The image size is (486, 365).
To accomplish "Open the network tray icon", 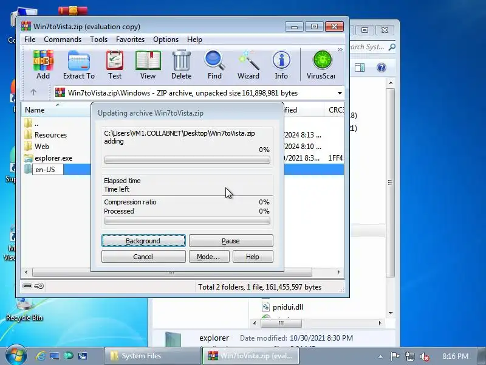I will (x=409, y=356).
